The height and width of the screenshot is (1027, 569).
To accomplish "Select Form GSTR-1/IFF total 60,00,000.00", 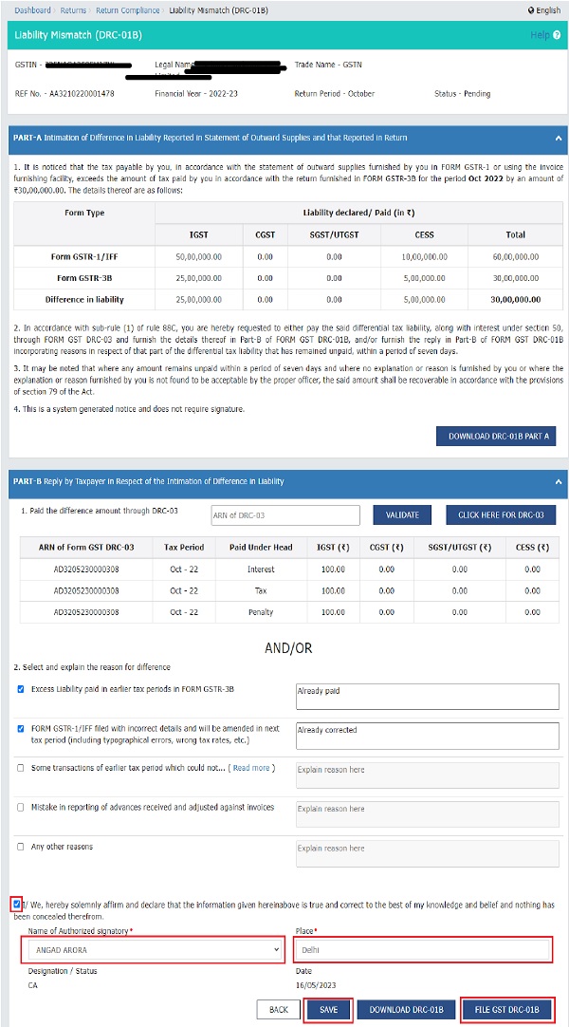I will (x=515, y=256).
